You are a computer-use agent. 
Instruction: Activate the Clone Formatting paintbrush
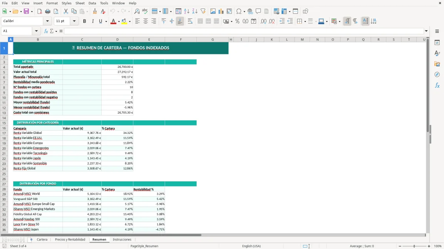click(x=95, y=11)
